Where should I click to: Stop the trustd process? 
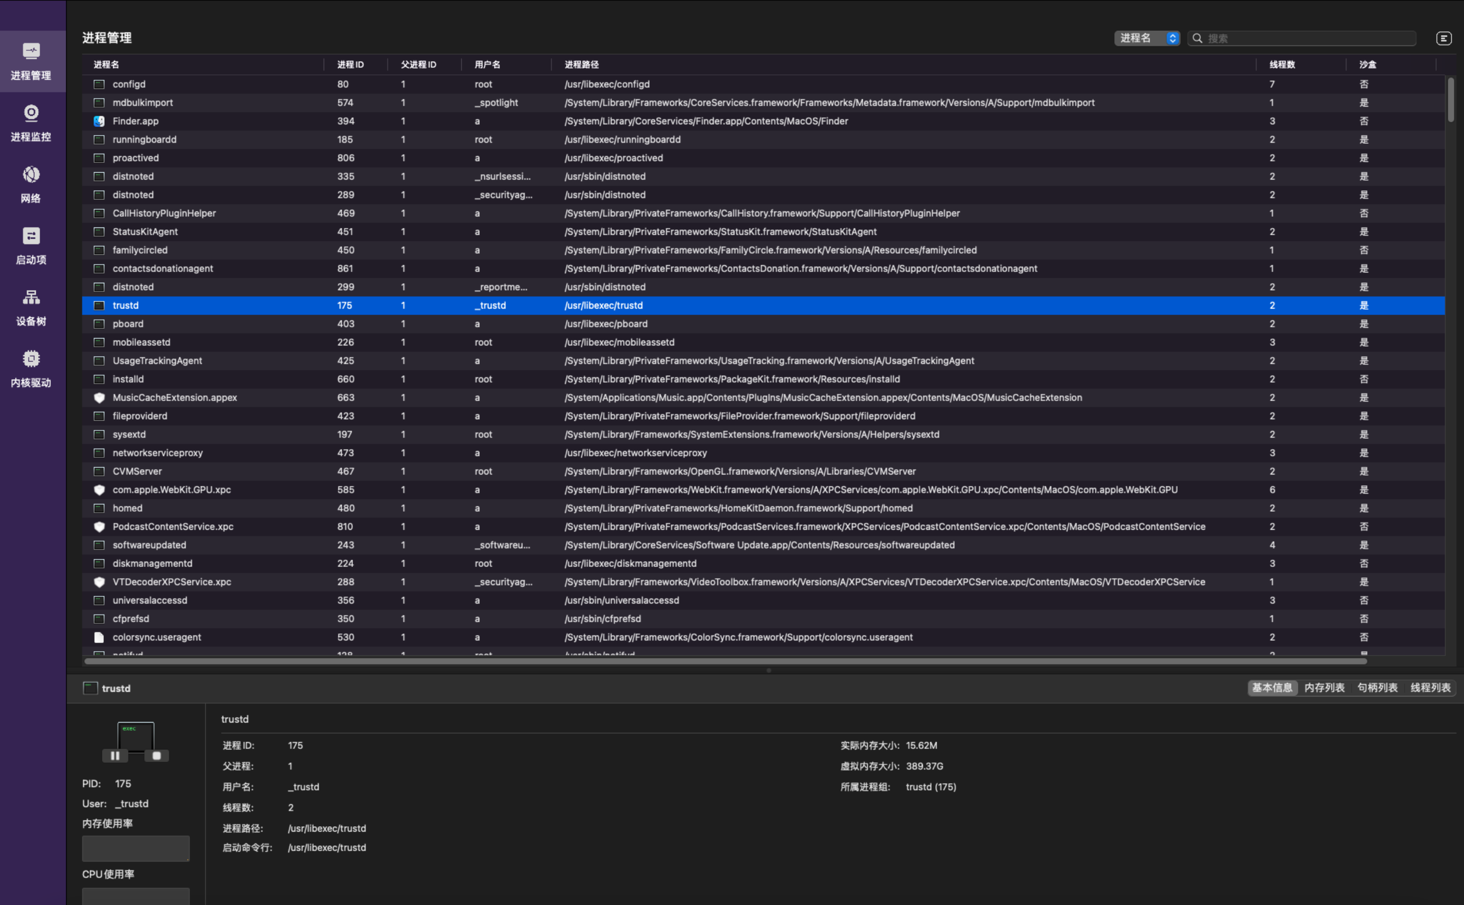pyautogui.click(x=156, y=755)
